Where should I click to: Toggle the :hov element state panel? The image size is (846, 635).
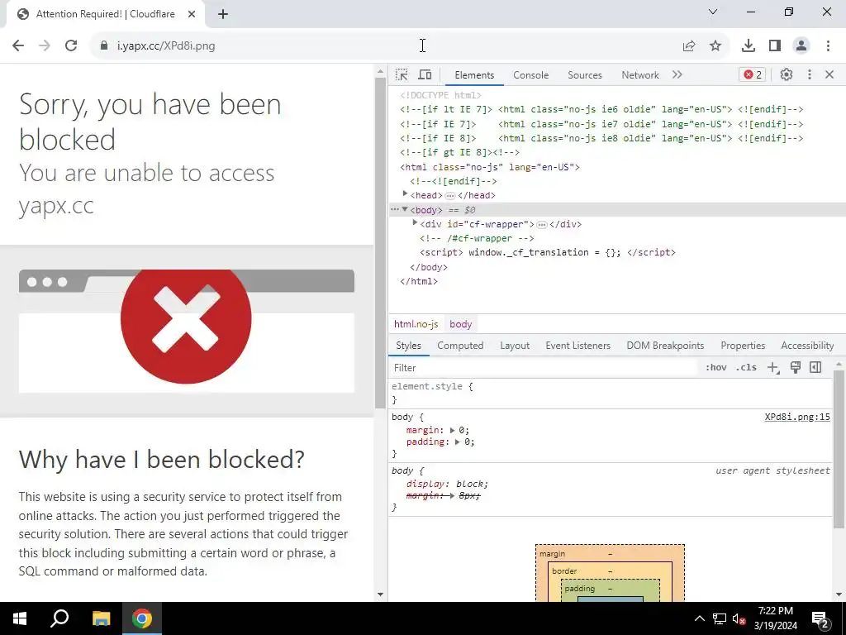716,368
